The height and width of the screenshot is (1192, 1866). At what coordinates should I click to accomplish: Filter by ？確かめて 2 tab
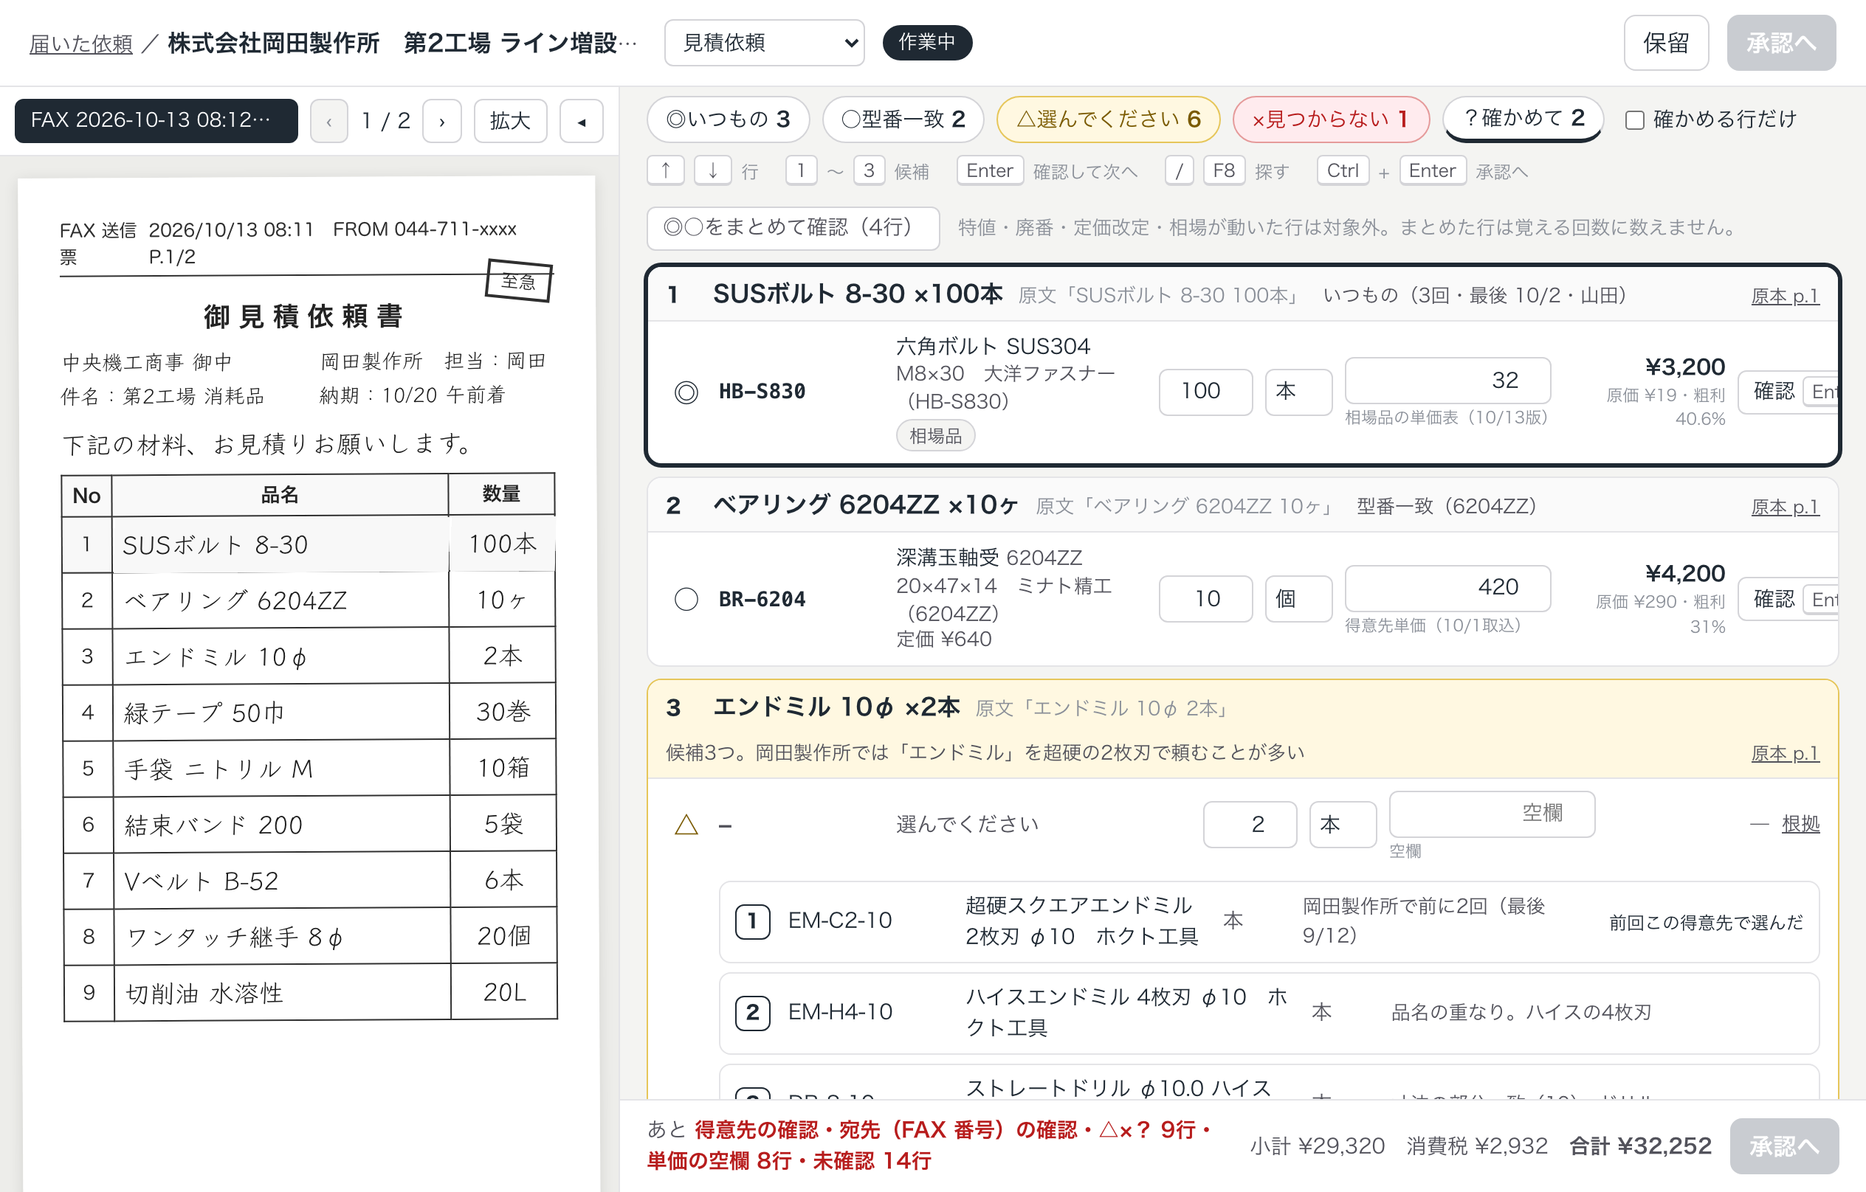click(1523, 119)
